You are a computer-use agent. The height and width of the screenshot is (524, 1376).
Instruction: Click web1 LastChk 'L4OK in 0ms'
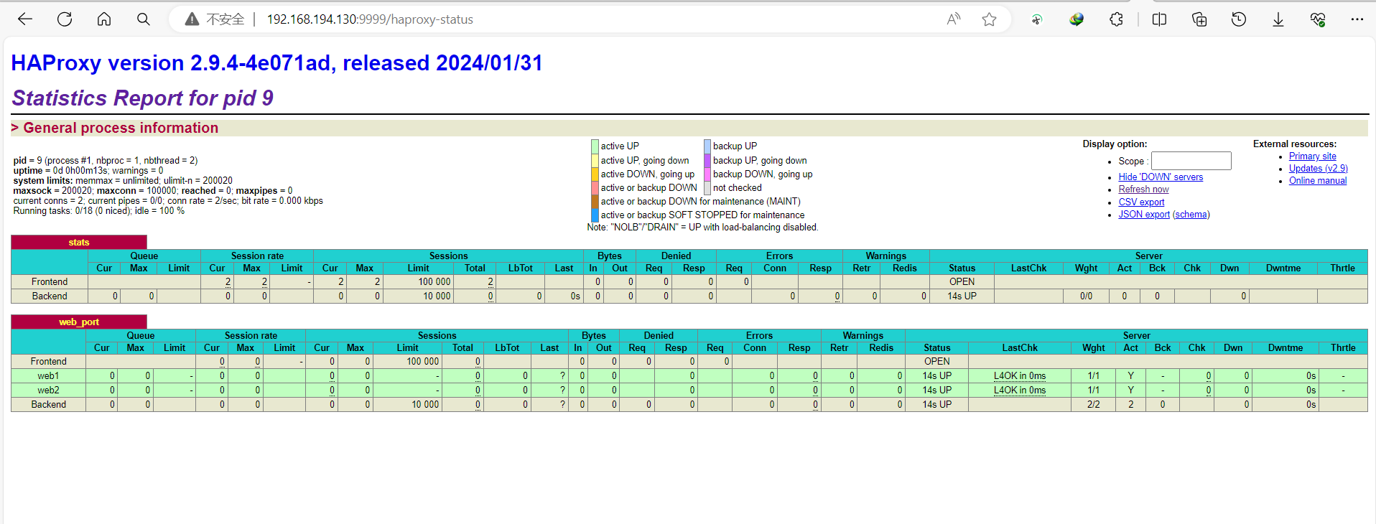[x=1020, y=376]
